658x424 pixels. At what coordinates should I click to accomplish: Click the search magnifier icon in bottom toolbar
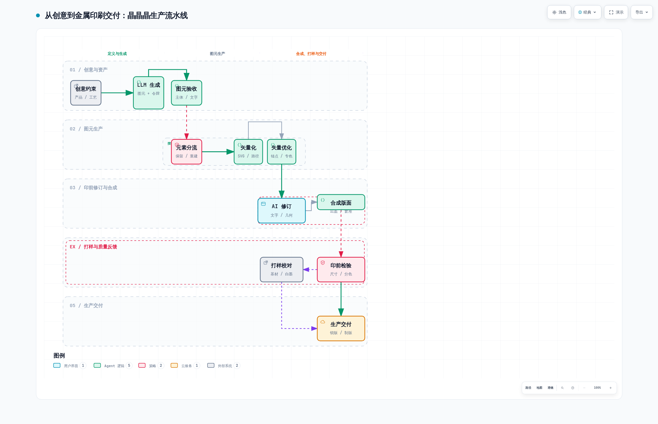[562, 388]
